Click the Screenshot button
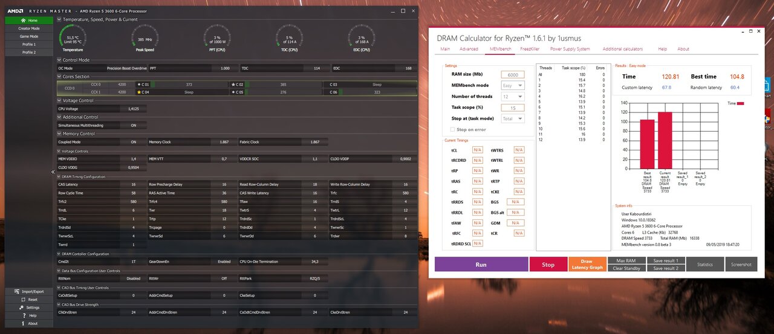The width and height of the screenshot is (774, 334). [x=741, y=265]
